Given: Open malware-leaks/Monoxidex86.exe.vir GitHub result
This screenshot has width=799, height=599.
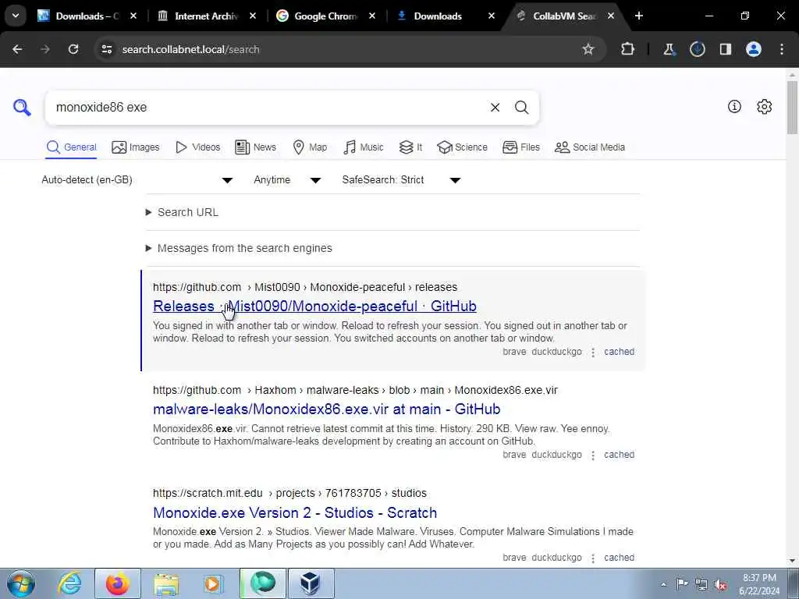Looking at the screenshot, I should [x=327, y=409].
